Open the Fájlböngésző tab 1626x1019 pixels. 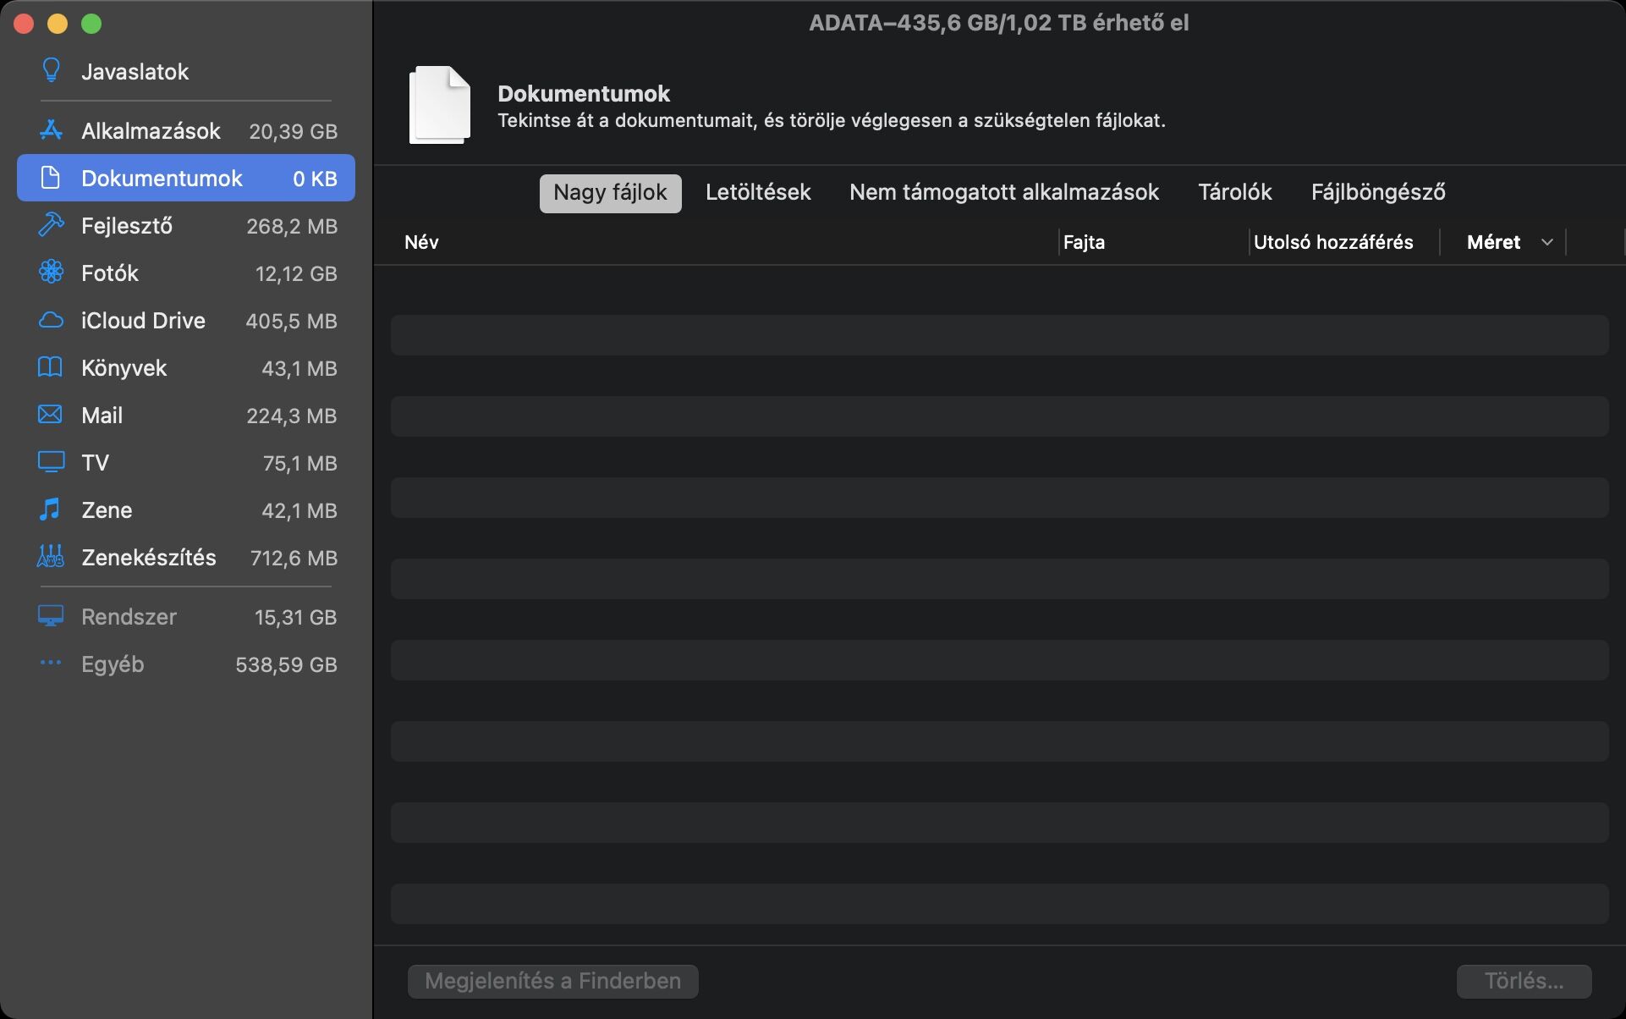click(x=1377, y=192)
